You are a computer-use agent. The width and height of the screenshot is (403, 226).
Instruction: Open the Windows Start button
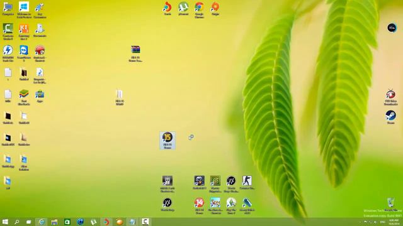pos(5,222)
